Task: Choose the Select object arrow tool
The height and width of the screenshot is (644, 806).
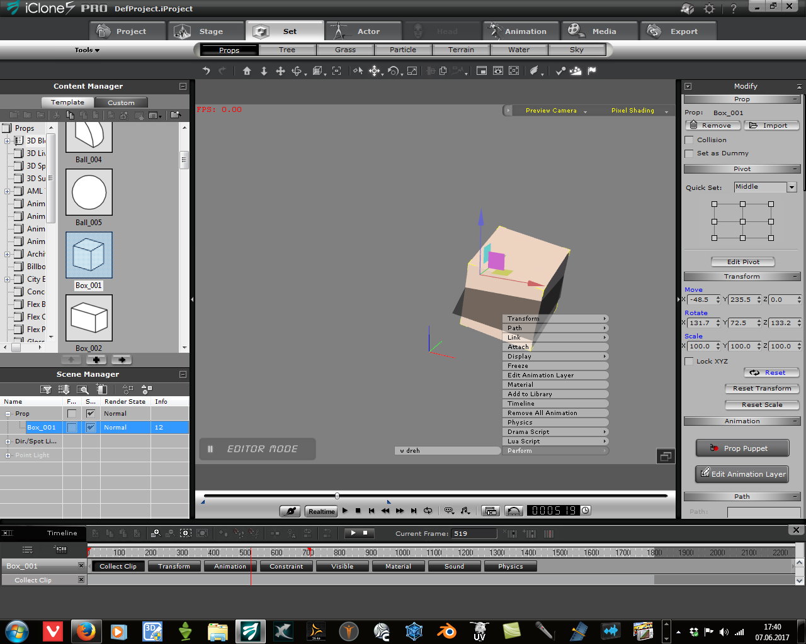Action: pos(358,71)
